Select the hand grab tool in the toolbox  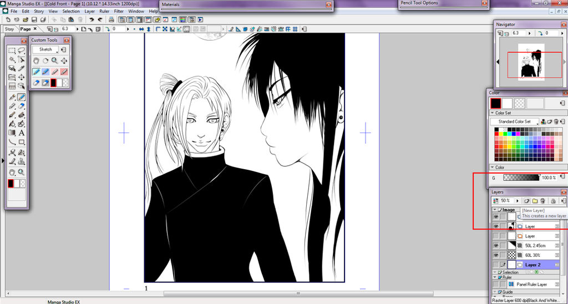[x=12, y=172]
